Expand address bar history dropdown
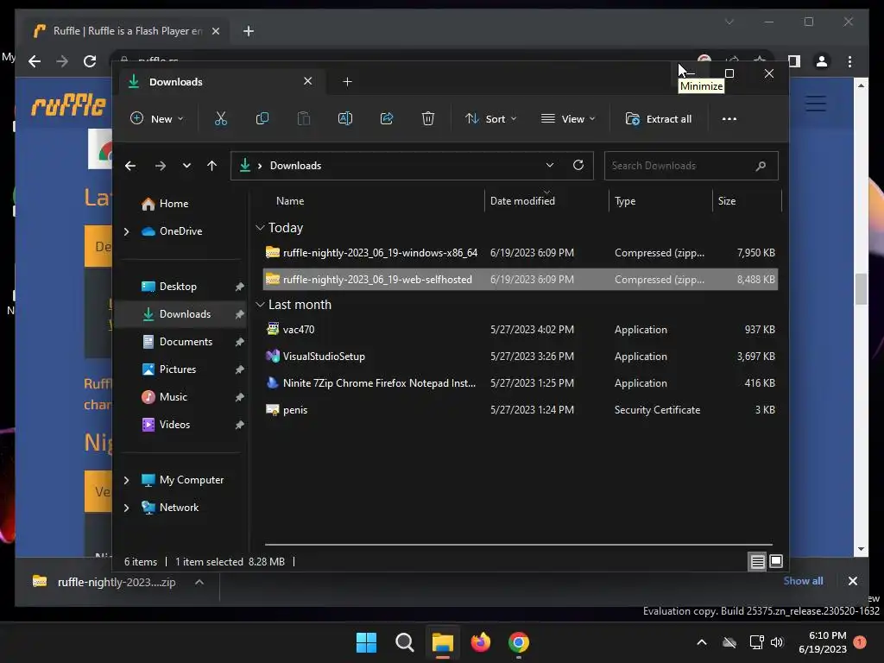The width and height of the screenshot is (884, 663). pos(550,165)
